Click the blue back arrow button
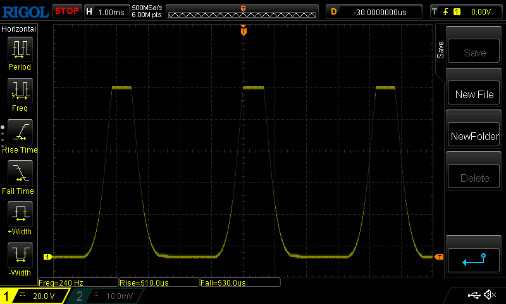 point(474,260)
